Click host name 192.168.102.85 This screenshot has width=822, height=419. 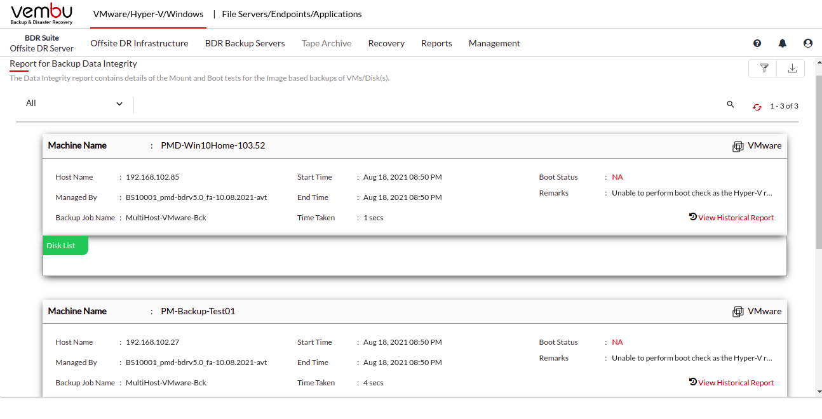click(x=152, y=177)
